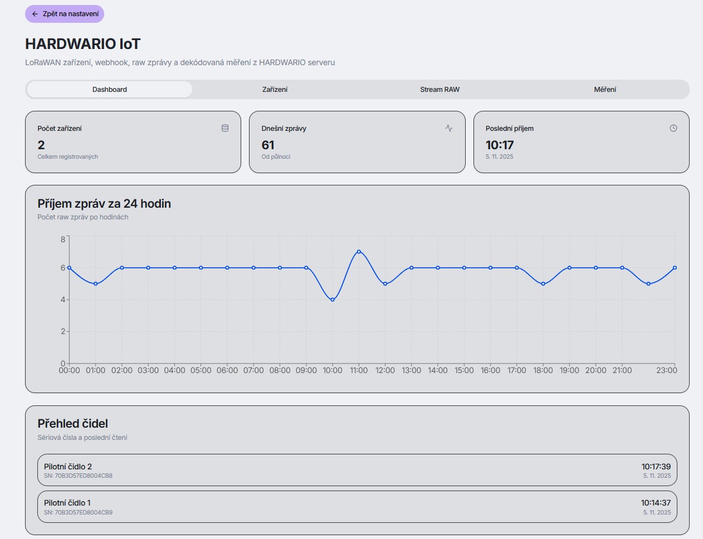Click the 10:17:39 timestamp of Pilotní čidlo 2

656,467
